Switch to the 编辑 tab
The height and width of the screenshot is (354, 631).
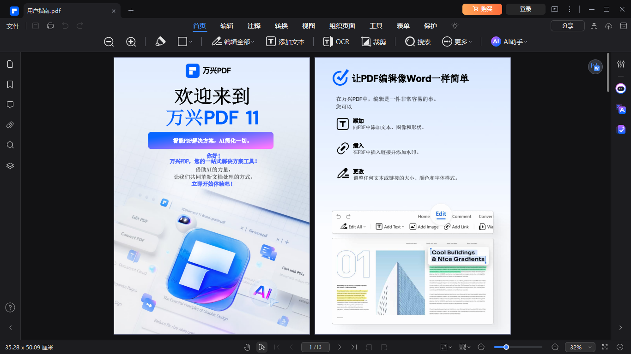[227, 26]
